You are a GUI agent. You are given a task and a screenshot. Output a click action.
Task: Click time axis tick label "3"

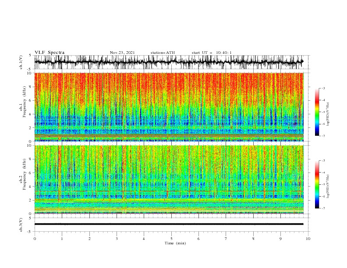(x=117, y=239)
